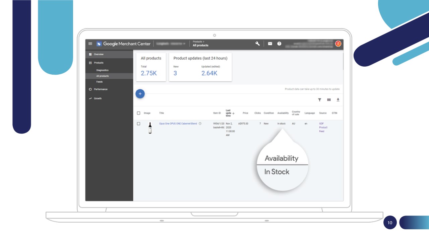
Task: Sort by Last update time arrow
Action: coord(234,113)
